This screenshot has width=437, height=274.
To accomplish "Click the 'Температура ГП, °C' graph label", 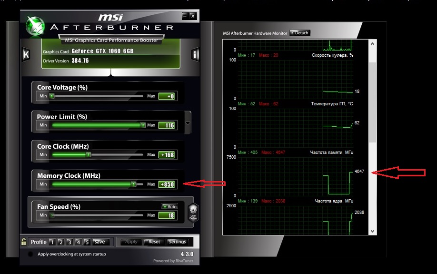I will click(332, 104).
